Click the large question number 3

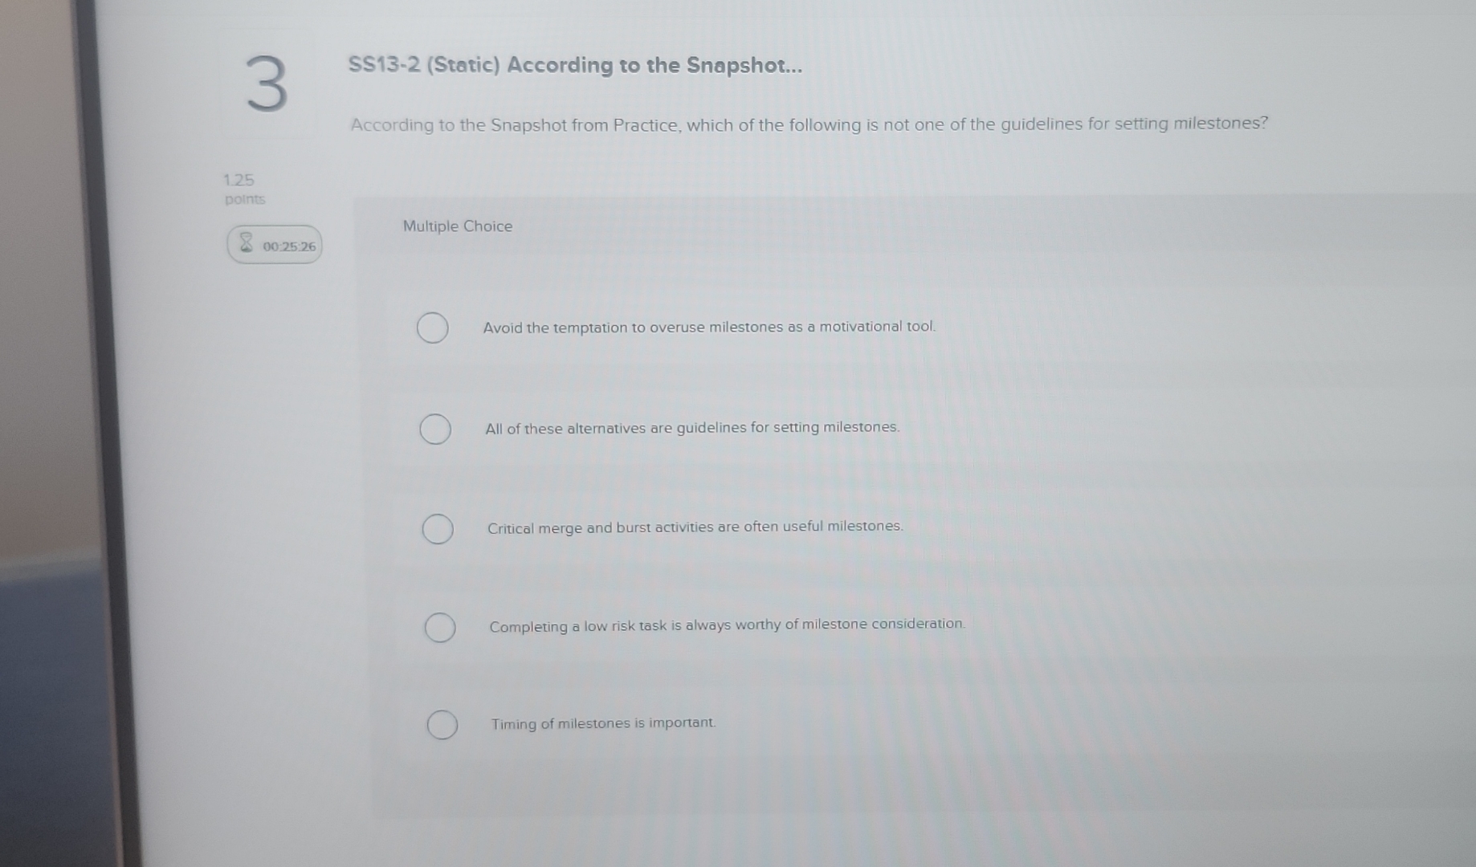coord(267,83)
